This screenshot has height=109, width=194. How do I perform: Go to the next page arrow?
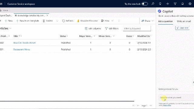coord(151,106)
